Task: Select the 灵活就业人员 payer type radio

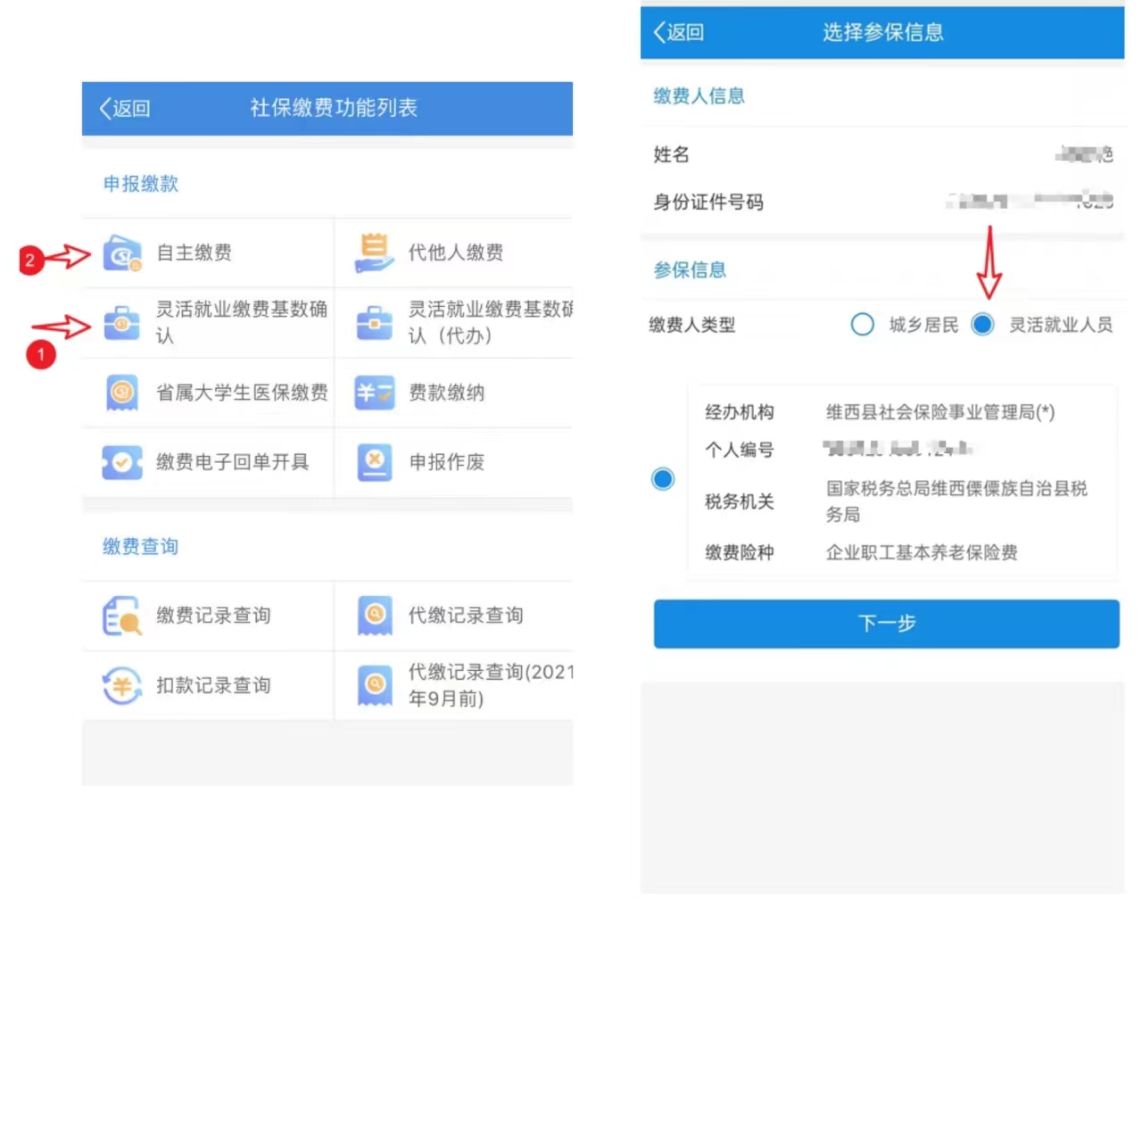Action: pyautogui.click(x=982, y=325)
